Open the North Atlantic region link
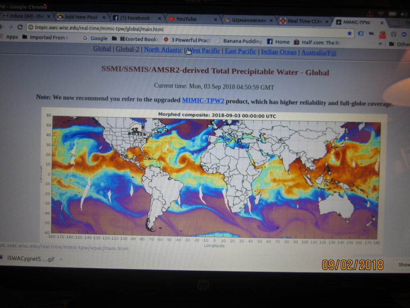Screen dimensions: 410x308 coord(163,50)
